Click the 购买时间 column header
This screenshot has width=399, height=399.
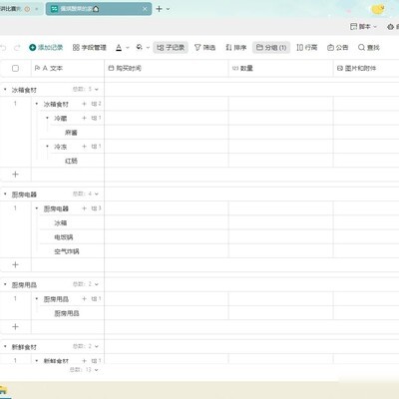point(167,68)
